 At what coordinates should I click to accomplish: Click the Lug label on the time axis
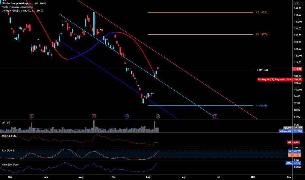(x=148, y=177)
